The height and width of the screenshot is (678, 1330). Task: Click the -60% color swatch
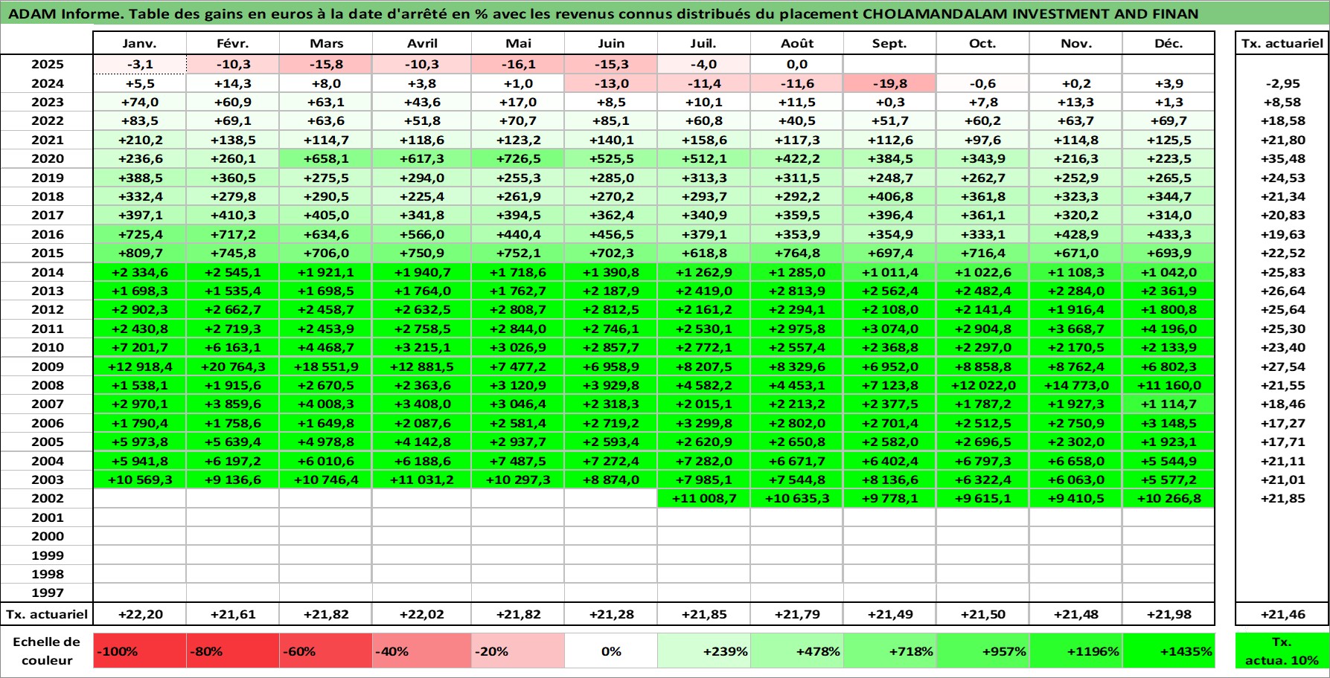[x=326, y=650]
